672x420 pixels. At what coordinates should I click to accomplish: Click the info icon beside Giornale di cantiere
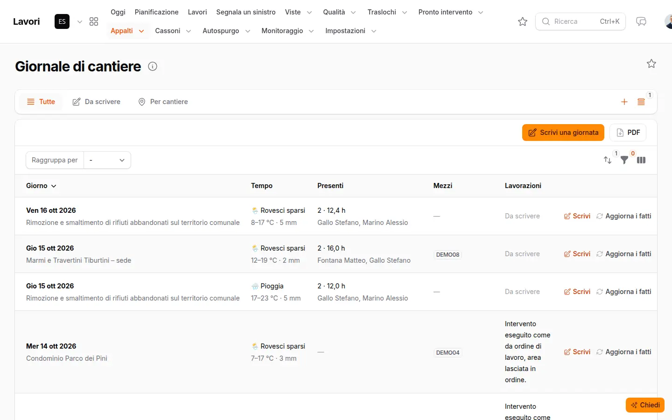[153, 66]
